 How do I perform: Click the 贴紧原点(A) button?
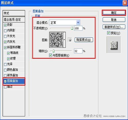[x=84, y=40]
